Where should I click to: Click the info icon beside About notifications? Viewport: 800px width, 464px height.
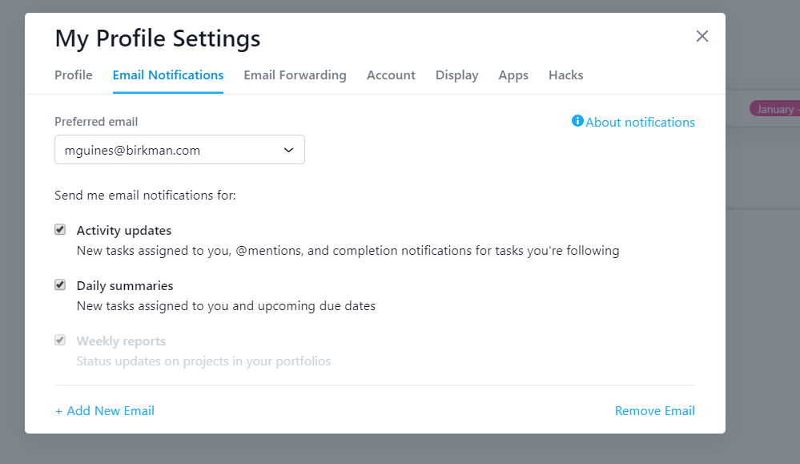point(577,121)
